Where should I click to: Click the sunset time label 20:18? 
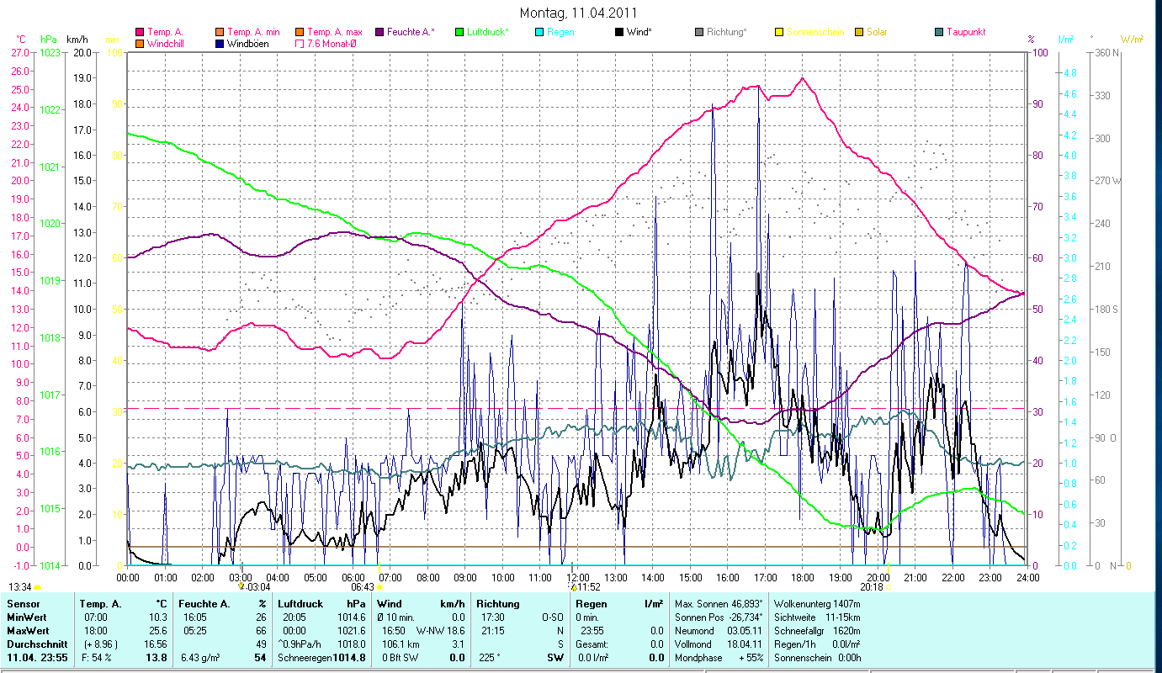pos(871,586)
